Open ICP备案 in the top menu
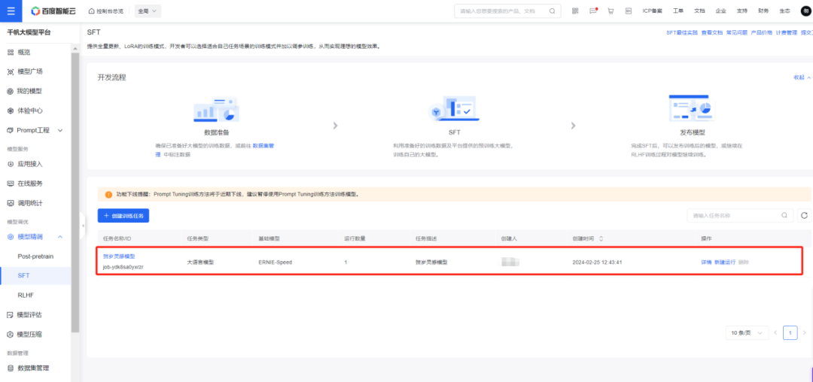Viewport: 813px width, 382px height. (652, 11)
